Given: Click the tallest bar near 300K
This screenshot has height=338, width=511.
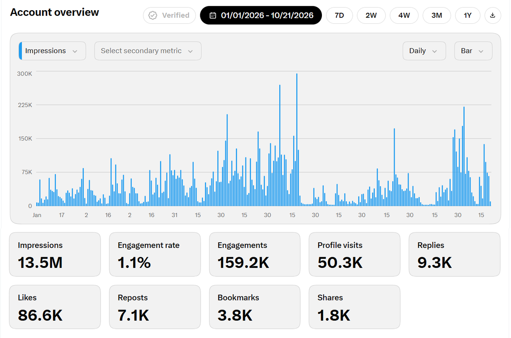Looking at the screenshot, I should 296,140.
